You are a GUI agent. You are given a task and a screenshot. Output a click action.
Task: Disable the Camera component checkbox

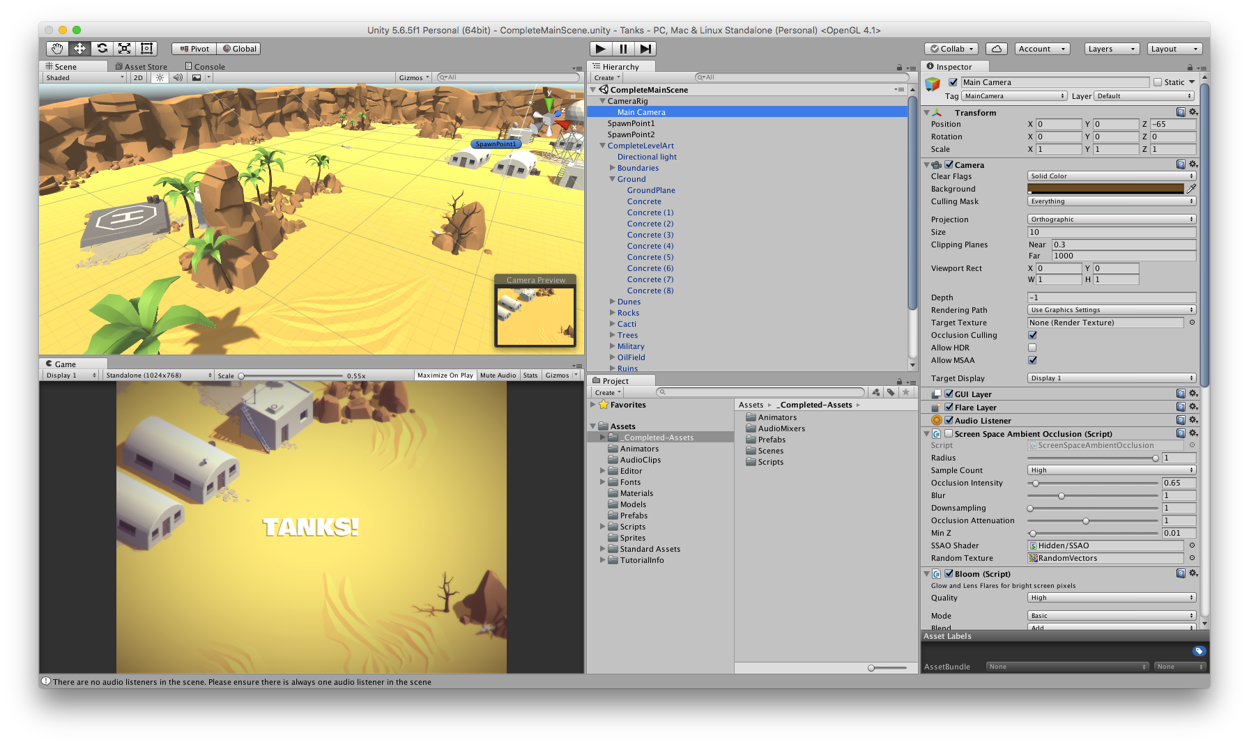[x=949, y=164]
